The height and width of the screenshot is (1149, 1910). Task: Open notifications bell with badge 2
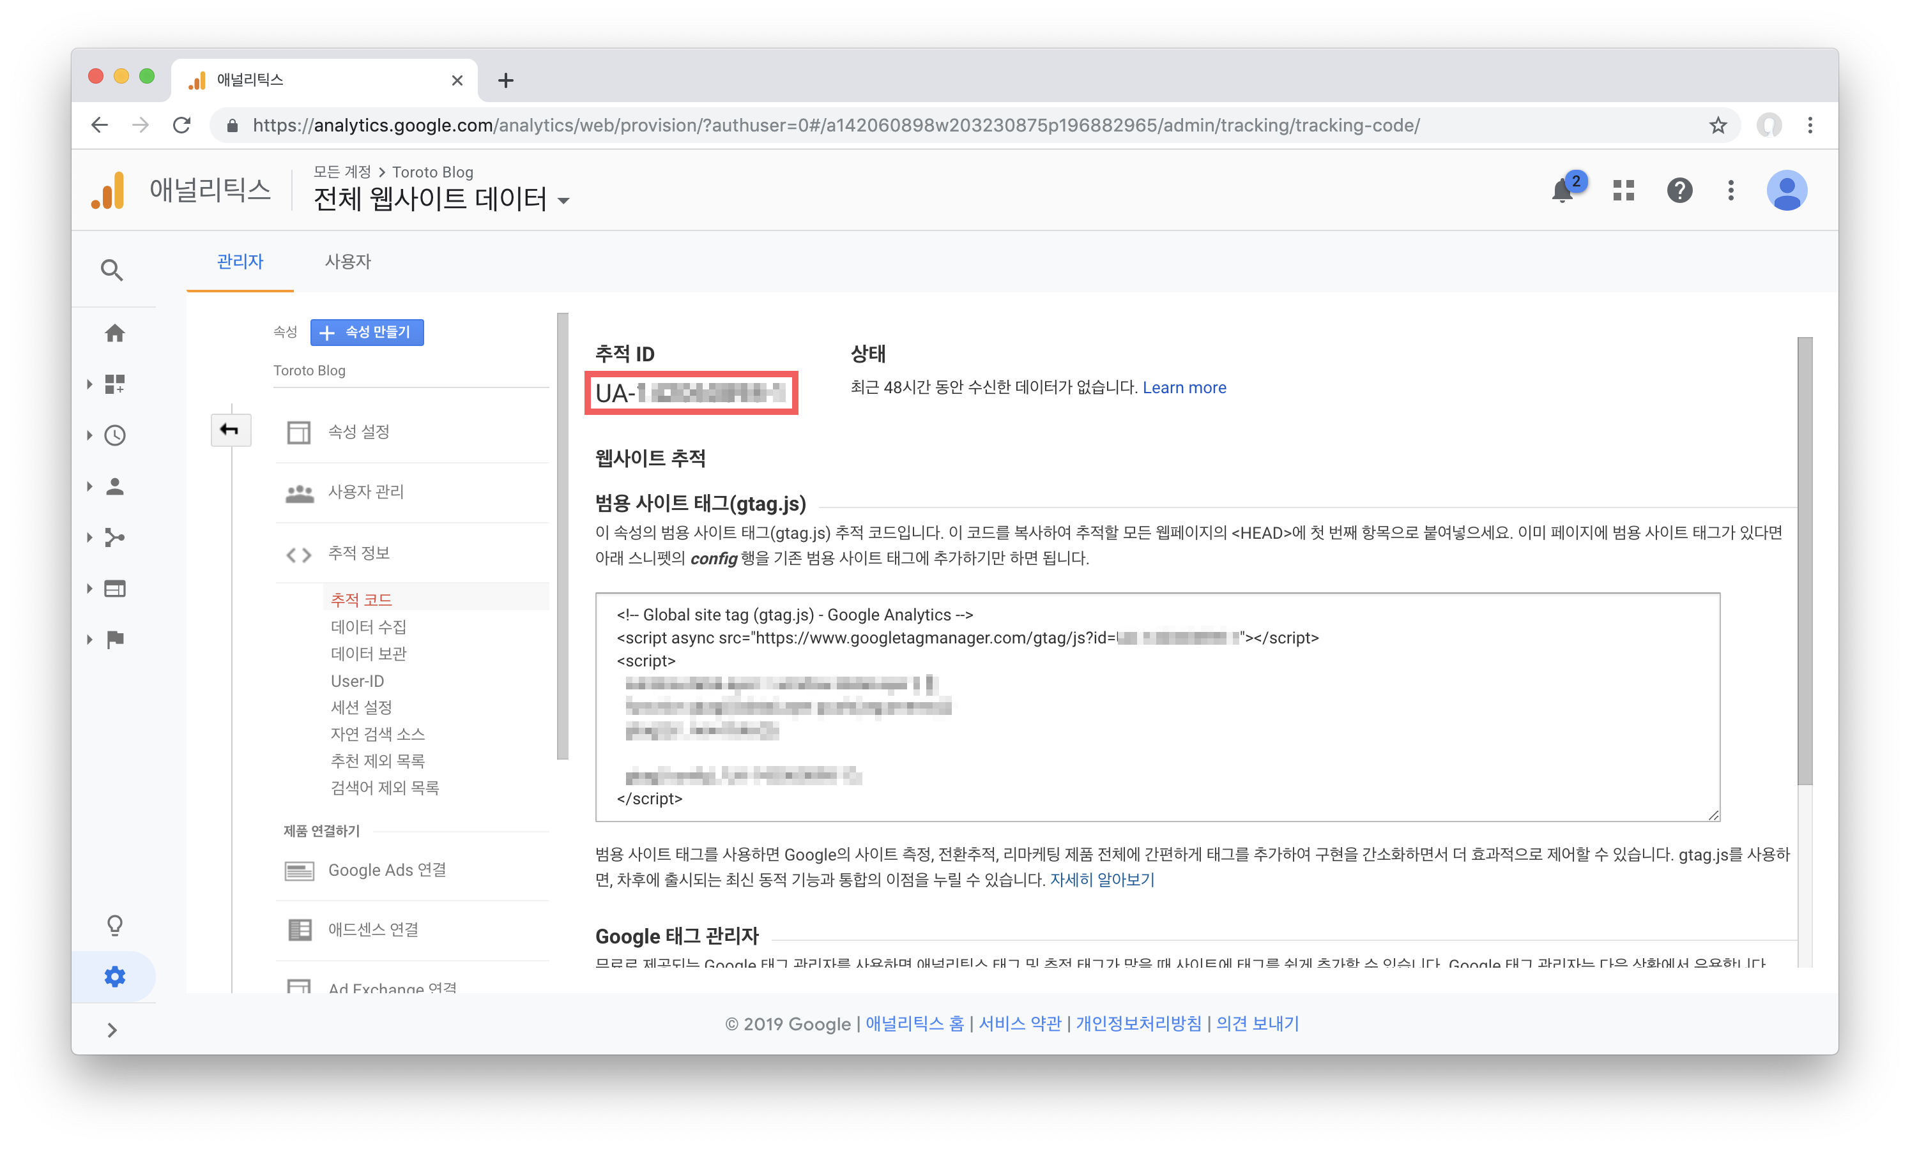coord(1563,190)
